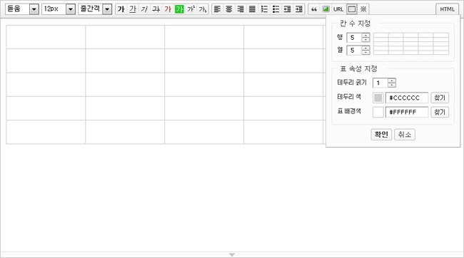Apply subscript formatting

point(203,9)
